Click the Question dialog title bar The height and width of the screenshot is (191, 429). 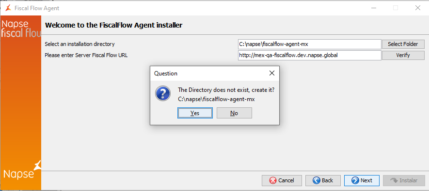[208, 73]
